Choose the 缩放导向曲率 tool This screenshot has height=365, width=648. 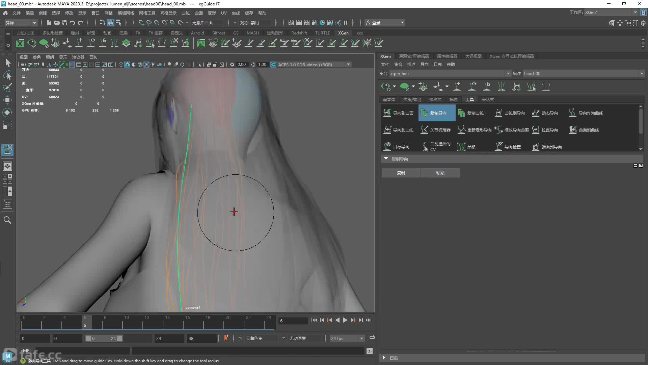click(x=512, y=130)
